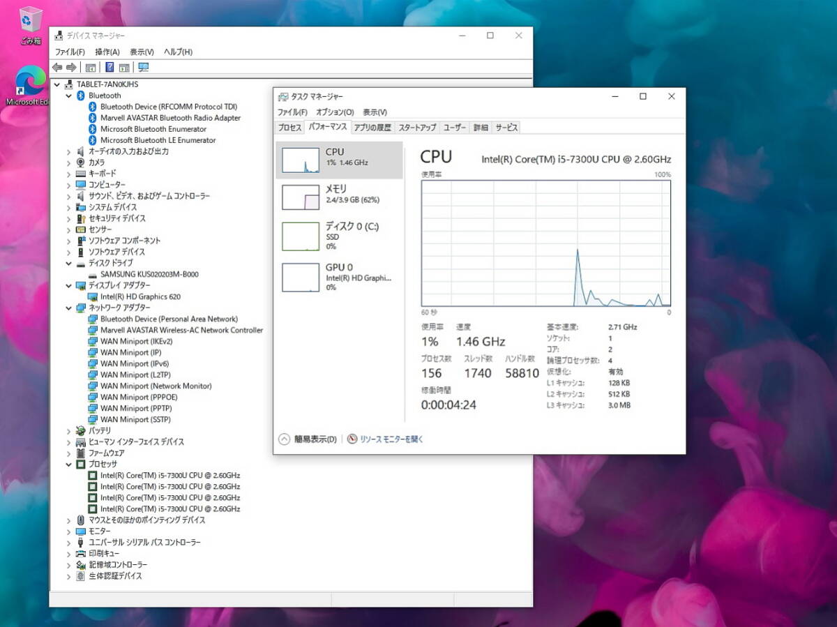837x627 pixels.
Task: Open the blue Help icon in Device Manager toolbar
Action: [x=110, y=68]
